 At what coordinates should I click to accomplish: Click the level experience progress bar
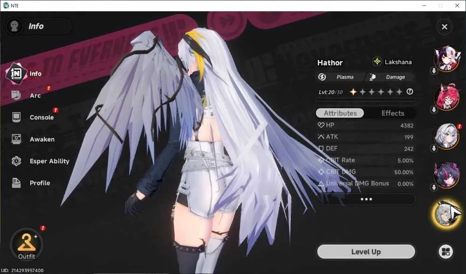pos(366,100)
